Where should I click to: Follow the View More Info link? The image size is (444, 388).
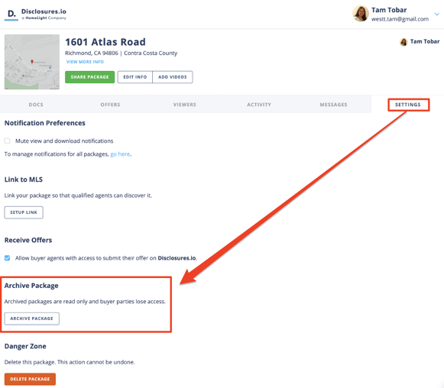pyautogui.click(x=85, y=62)
